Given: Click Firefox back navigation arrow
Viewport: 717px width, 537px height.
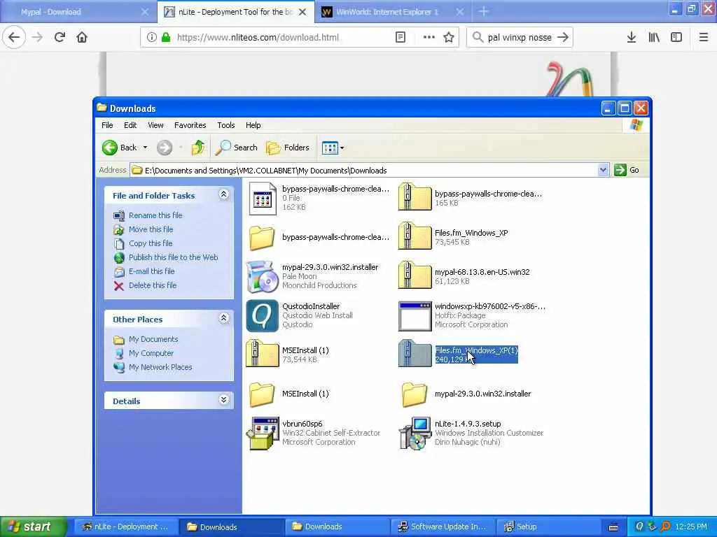Looking at the screenshot, I should pos(14,37).
